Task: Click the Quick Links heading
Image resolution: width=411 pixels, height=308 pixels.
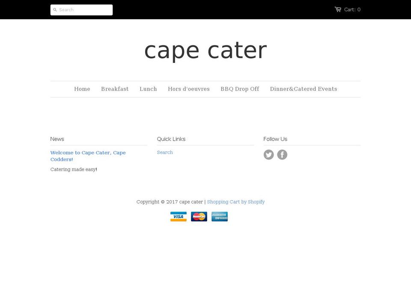Action: click(171, 139)
